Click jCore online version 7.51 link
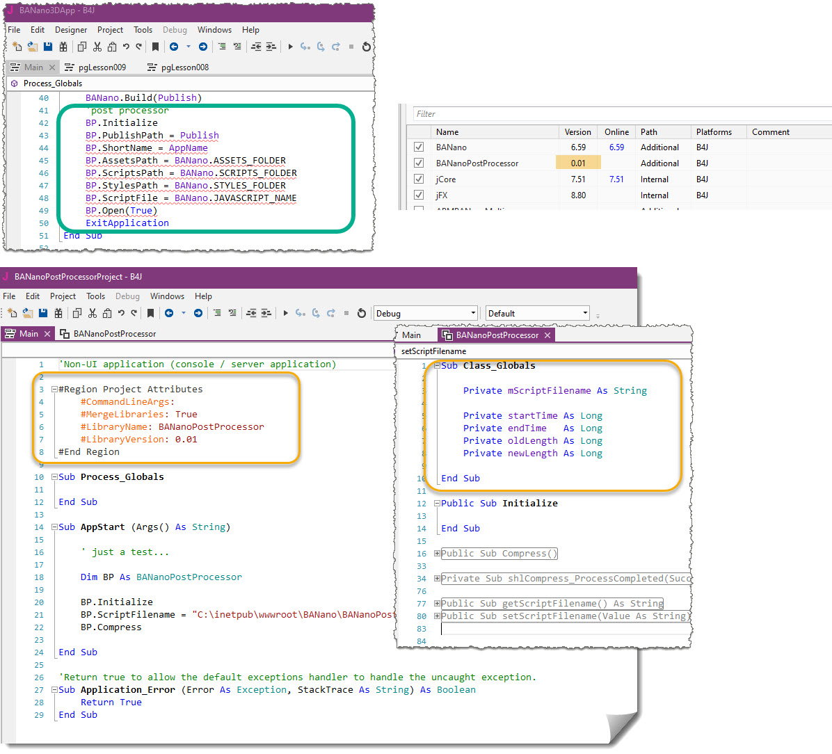The width and height of the screenshot is (832, 754). (616, 179)
